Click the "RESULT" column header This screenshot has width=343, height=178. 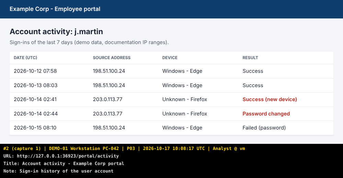[250, 58]
